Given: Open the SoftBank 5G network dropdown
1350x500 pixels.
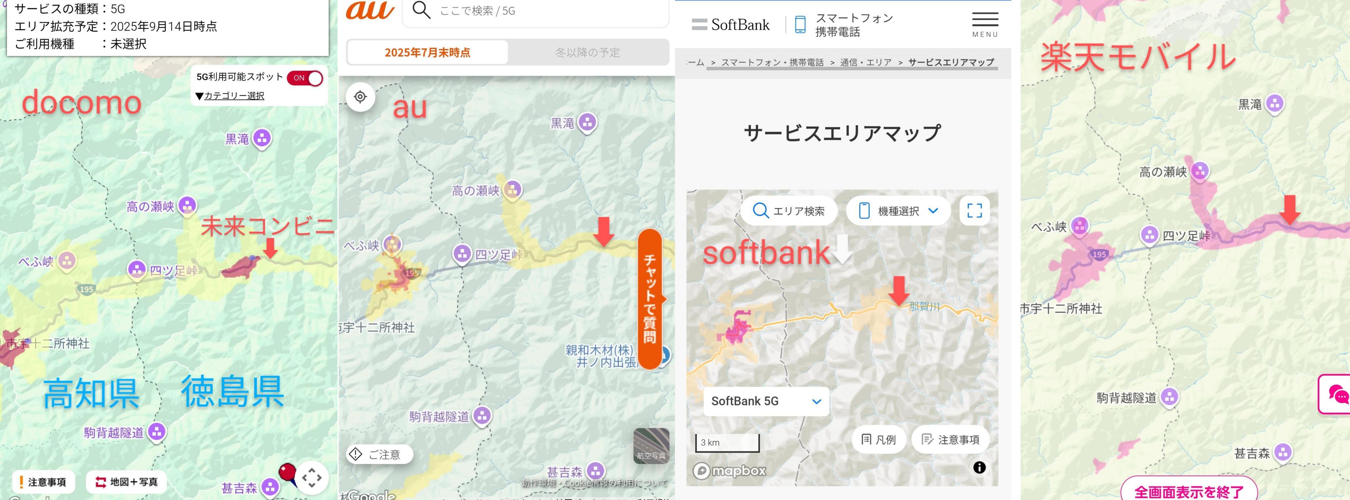Looking at the screenshot, I should click(x=766, y=401).
